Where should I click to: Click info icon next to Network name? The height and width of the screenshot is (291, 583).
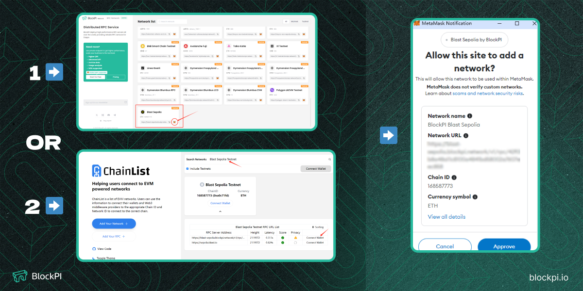pyautogui.click(x=470, y=116)
